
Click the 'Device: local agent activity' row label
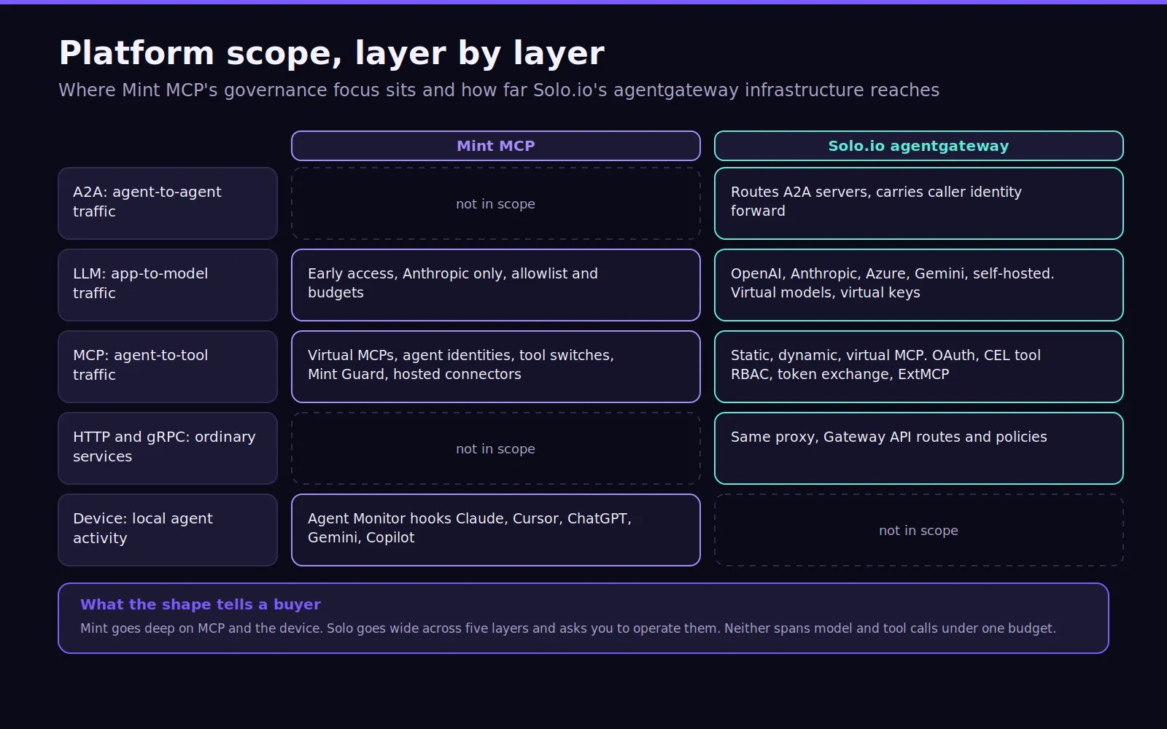point(168,530)
